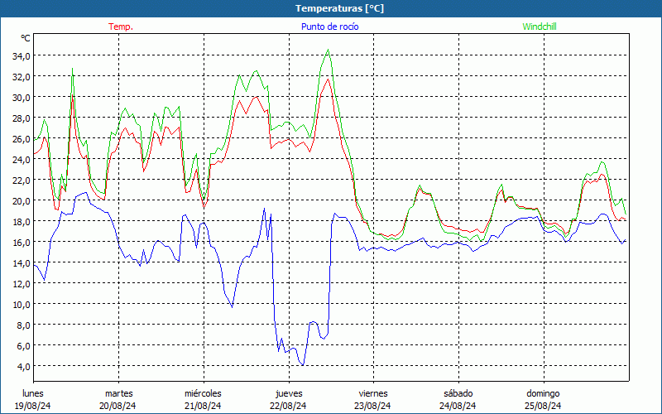
Task: Click the 'lunes' day label
Action: click(x=33, y=393)
